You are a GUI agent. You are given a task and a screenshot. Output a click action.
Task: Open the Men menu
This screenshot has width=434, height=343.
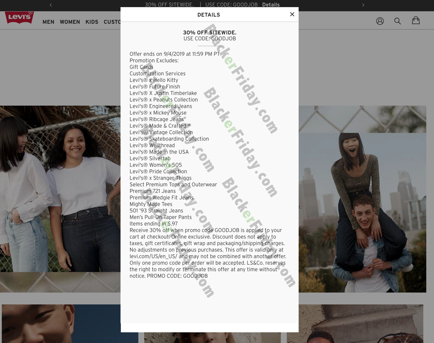(48, 22)
